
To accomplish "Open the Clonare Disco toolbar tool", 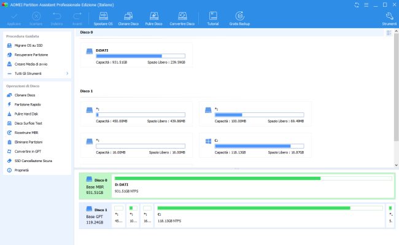I will pos(128,18).
